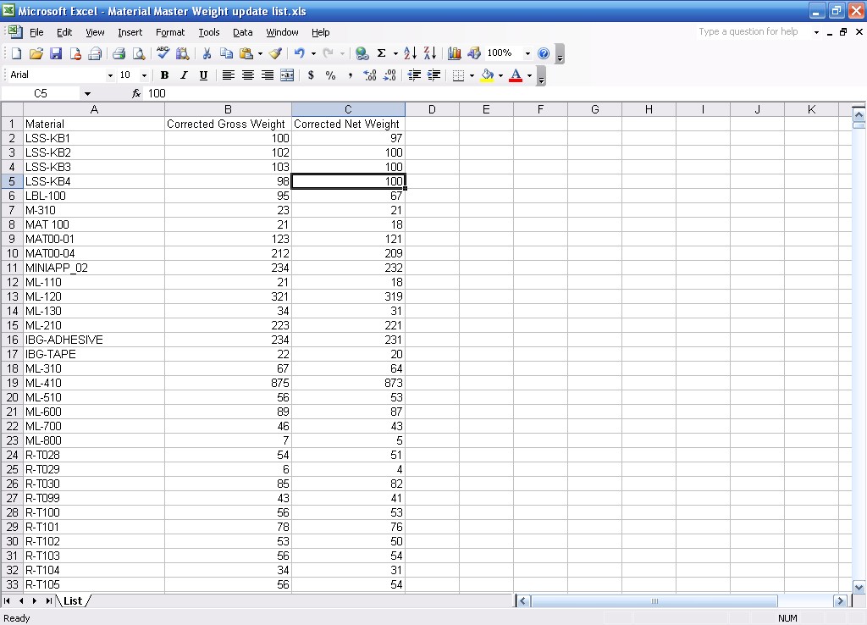Select the Format Painter brush
Viewport: 867px width, 625px height.
pyautogui.click(x=275, y=53)
